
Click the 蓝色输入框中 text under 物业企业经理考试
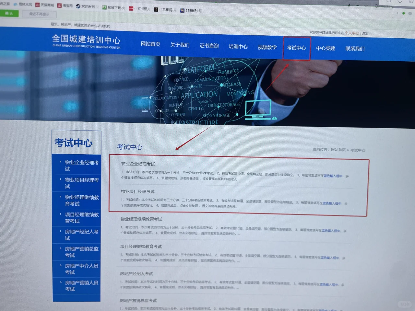[x=333, y=176]
